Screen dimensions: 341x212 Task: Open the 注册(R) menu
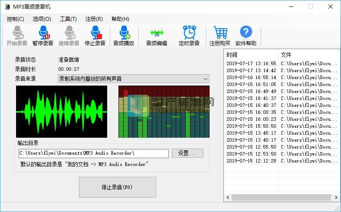click(94, 19)
